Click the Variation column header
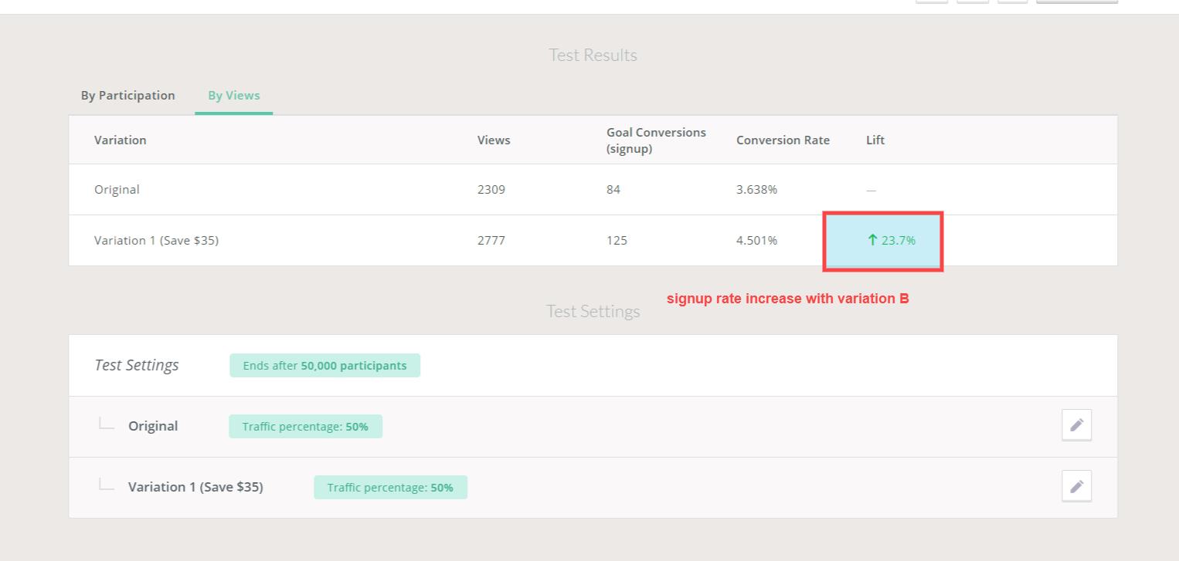 point(121,140)
